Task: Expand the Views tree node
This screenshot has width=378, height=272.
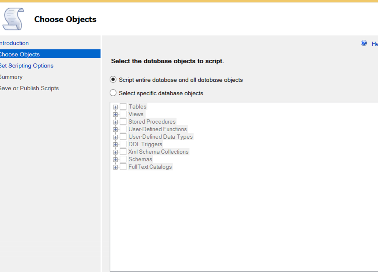Action: [x=115, y=114]
